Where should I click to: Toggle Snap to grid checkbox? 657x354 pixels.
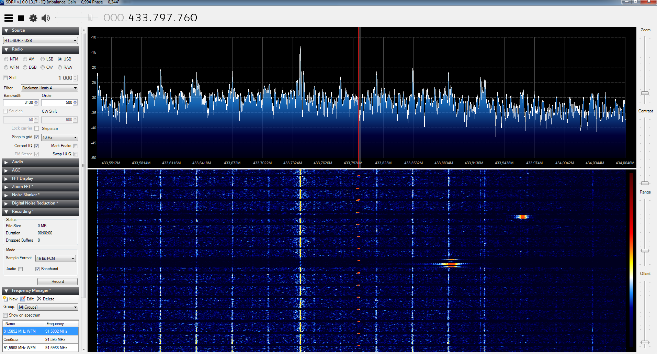[x=37, y=137]
